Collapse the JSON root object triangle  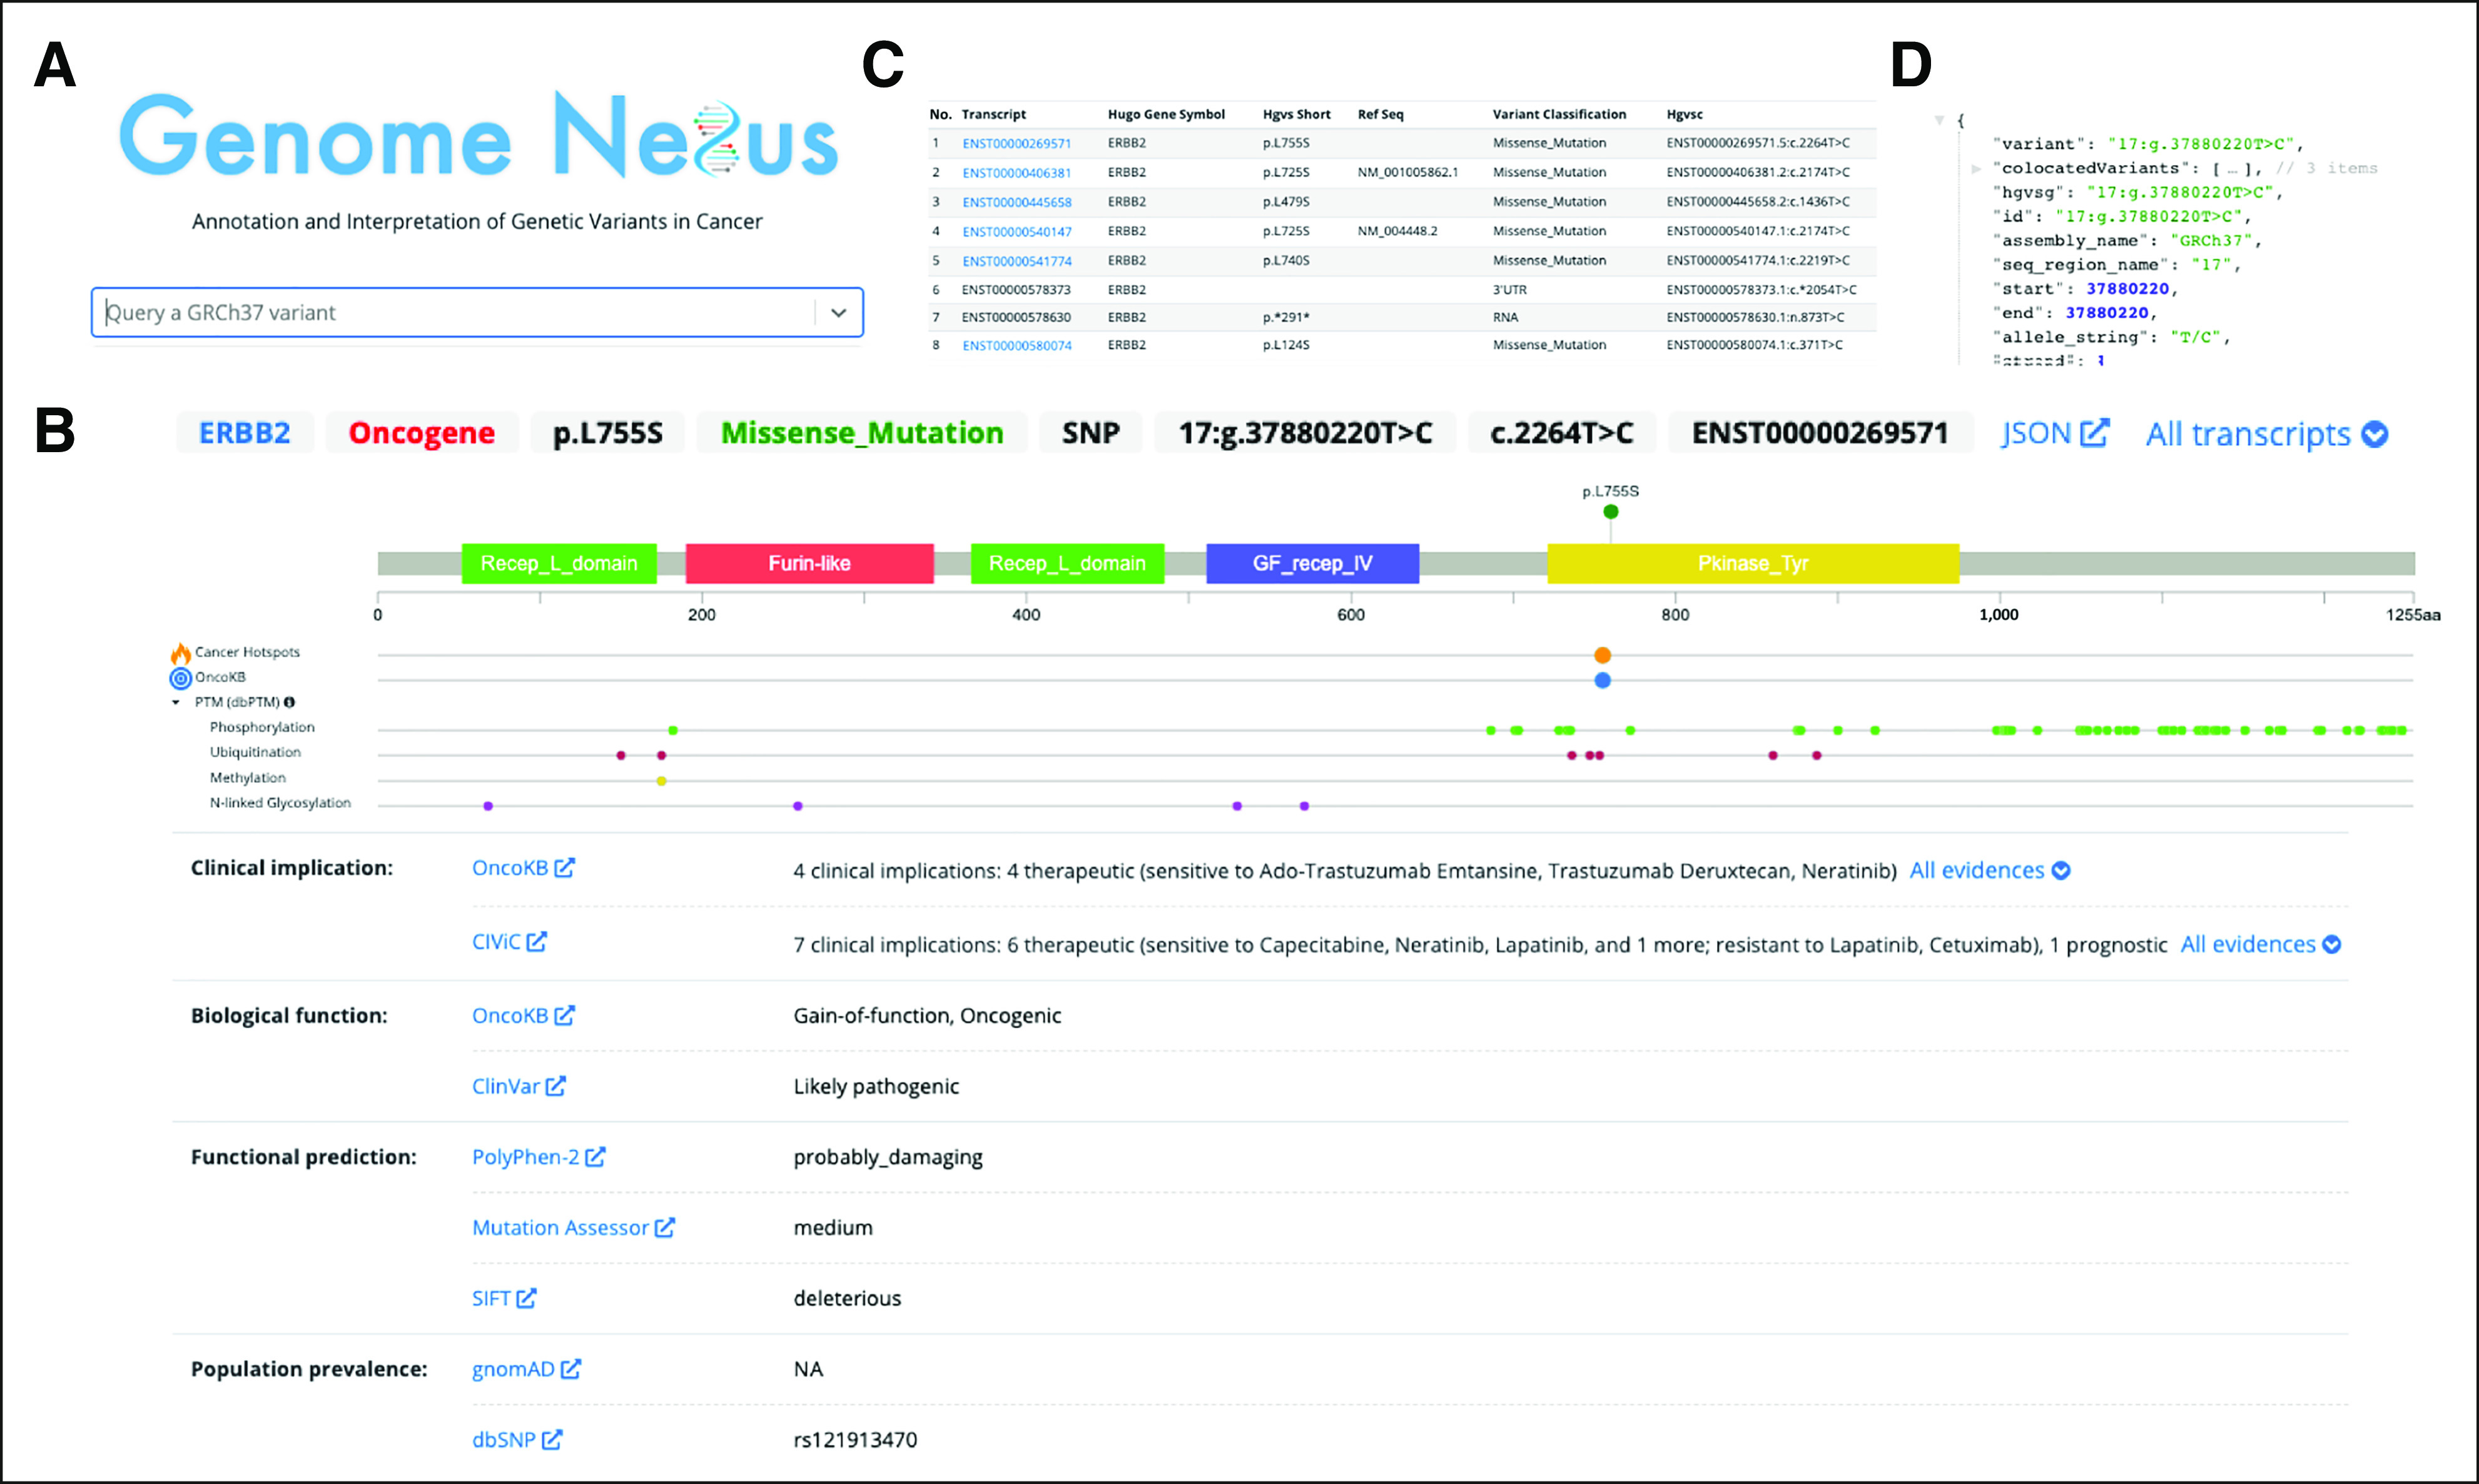click(1939, 120)
